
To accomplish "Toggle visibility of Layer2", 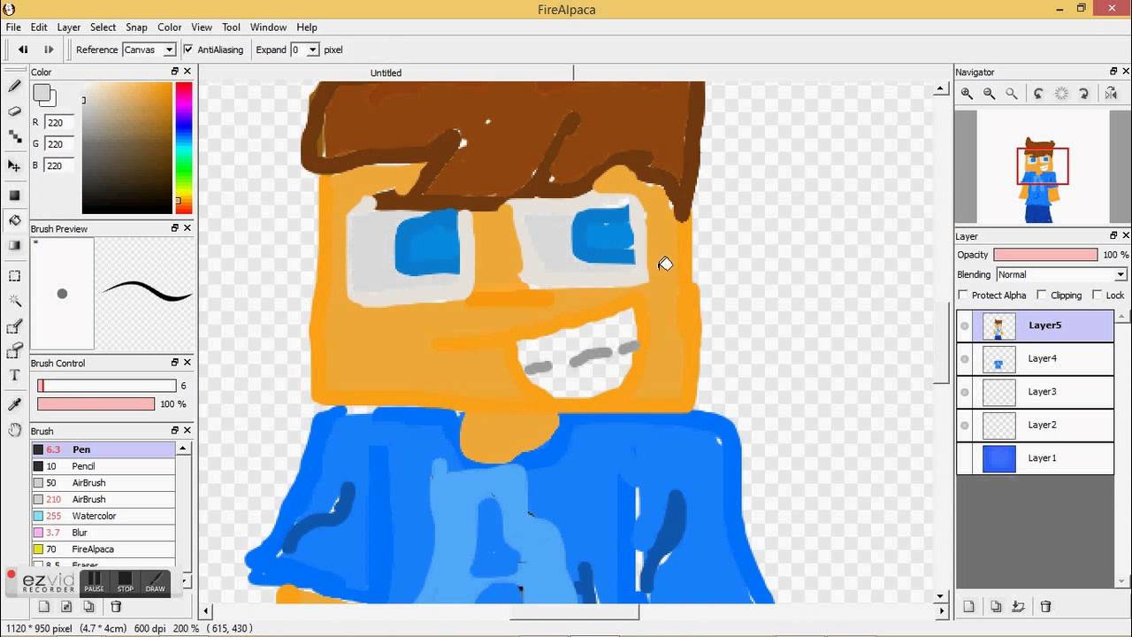I will click(x=965, y=425).
